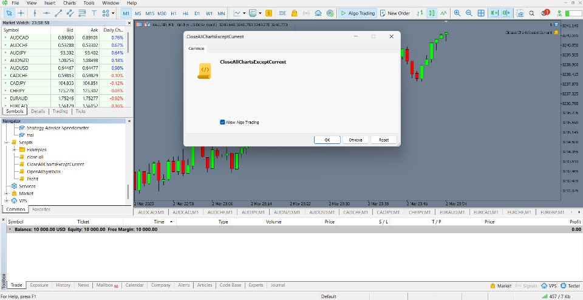Open the notifications icon with red badge

[x=545, y=13]
